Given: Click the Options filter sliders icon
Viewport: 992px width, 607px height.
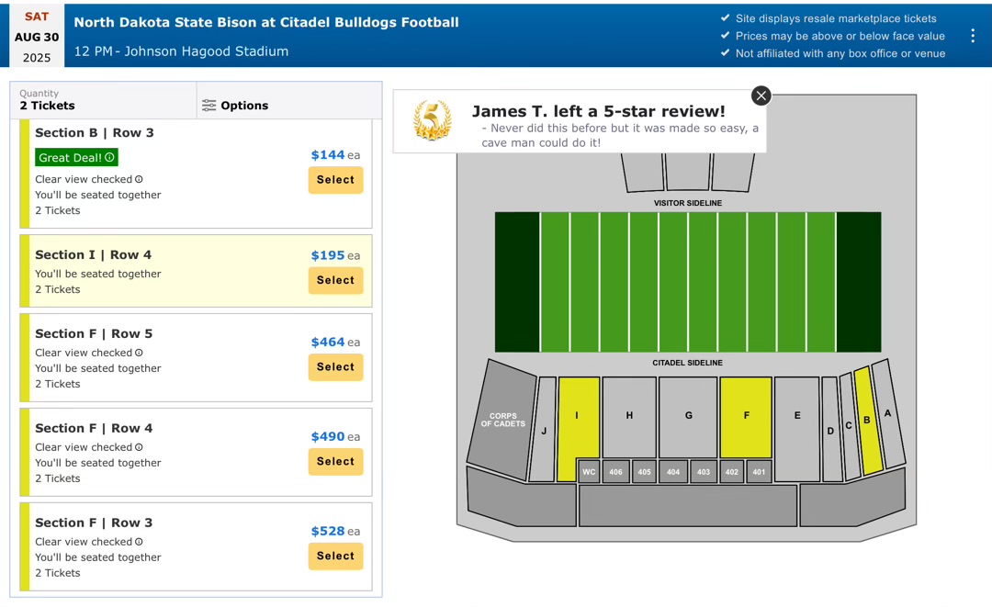Looking at the screenshot, I should pos(209,106).
